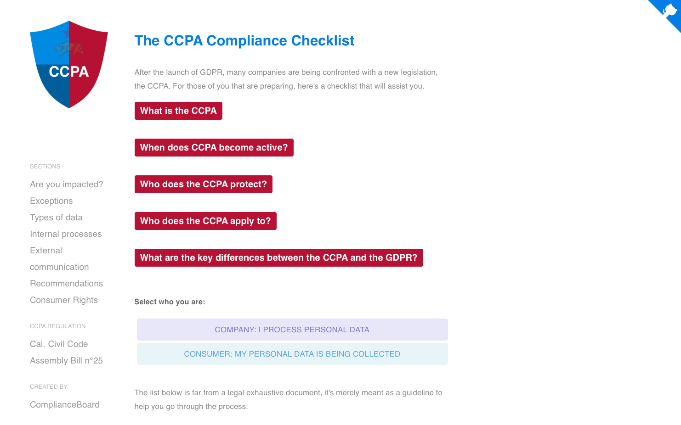Expand 'When does CCPA become active?'

coord(214,147)
